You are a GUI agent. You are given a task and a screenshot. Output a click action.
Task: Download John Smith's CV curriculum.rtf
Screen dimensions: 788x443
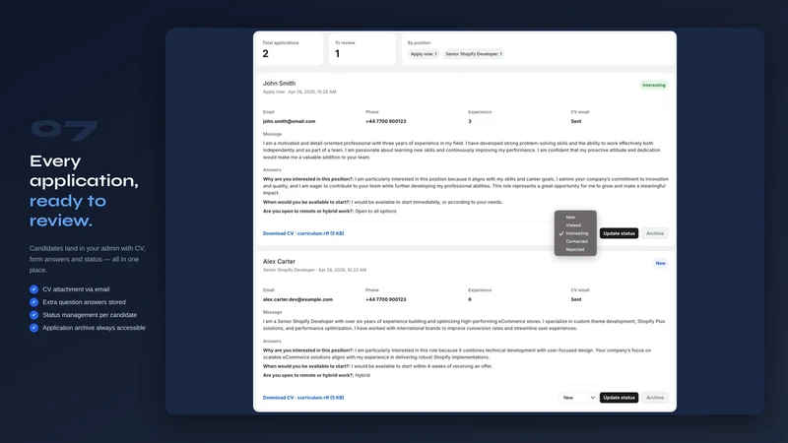click(303, 233)
